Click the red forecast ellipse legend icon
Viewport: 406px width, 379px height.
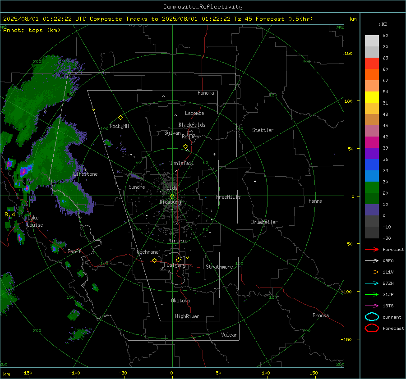(372, 328)
